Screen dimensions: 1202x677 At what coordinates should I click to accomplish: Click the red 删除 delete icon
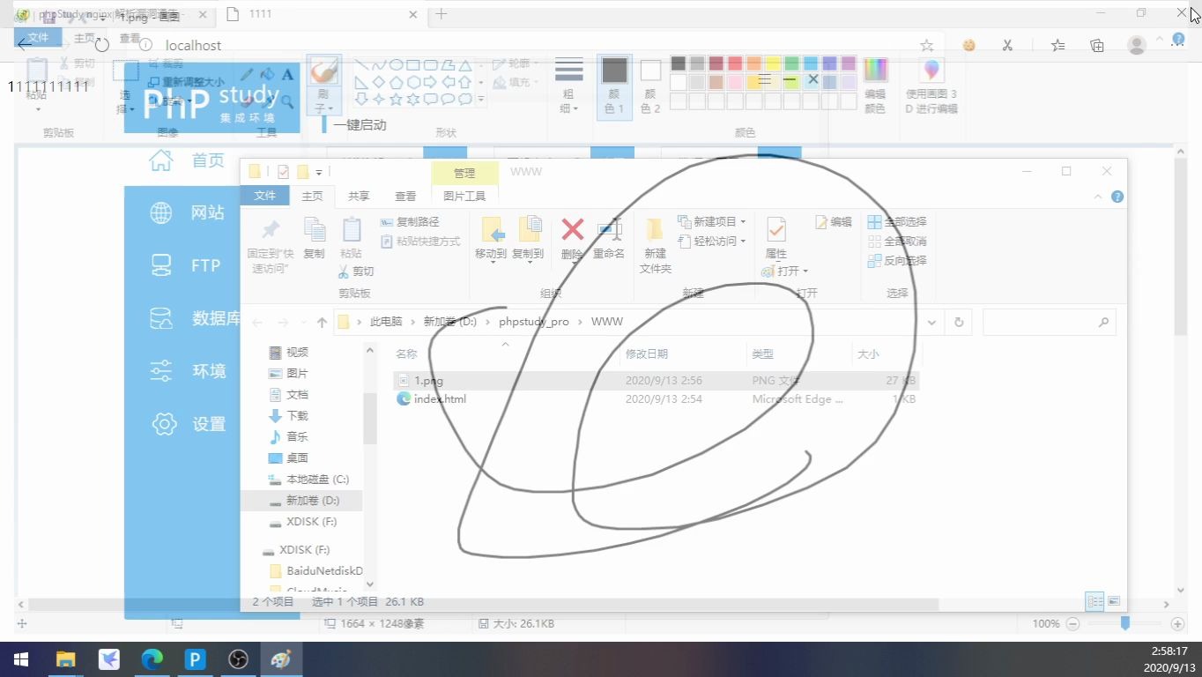572,230
